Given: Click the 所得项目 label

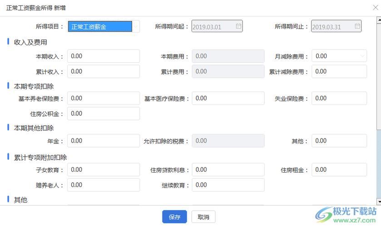Looking at the screenshot, I should click(x=49, y=26).
